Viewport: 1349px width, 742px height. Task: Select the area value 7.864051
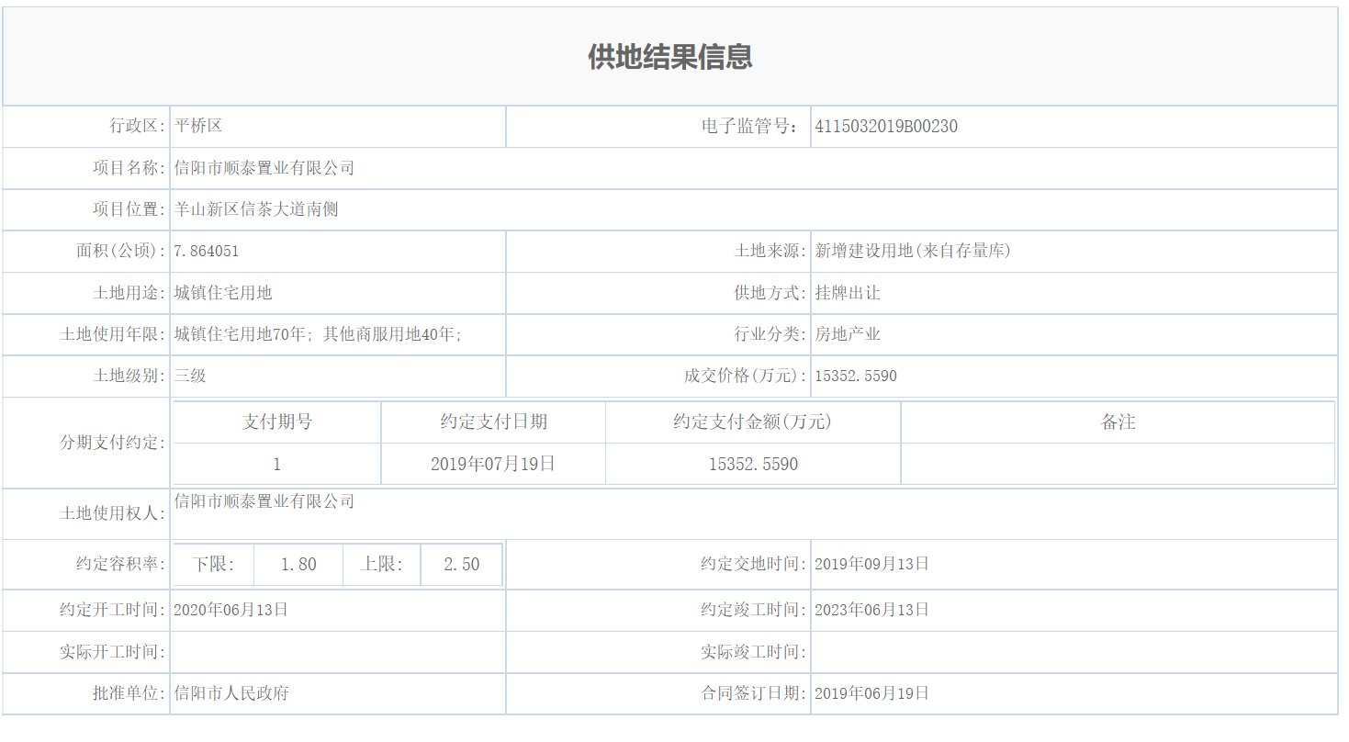[x=207, y=251]
